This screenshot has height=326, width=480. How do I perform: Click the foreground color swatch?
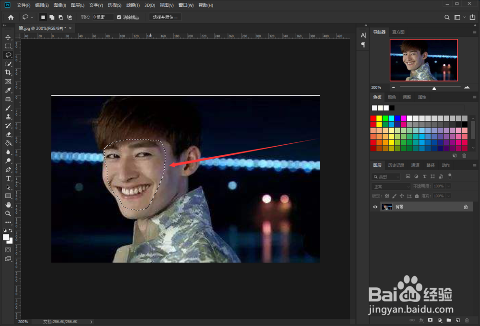6,237
